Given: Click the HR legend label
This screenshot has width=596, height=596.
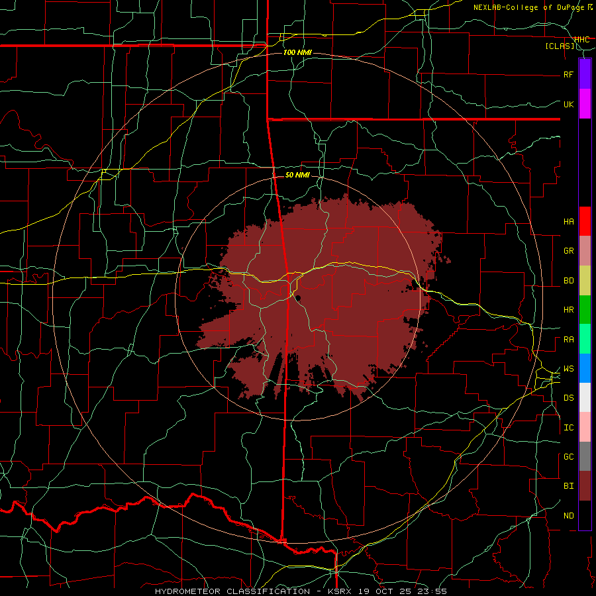Looking at the screenshot, I should click(x=568, y=310).
